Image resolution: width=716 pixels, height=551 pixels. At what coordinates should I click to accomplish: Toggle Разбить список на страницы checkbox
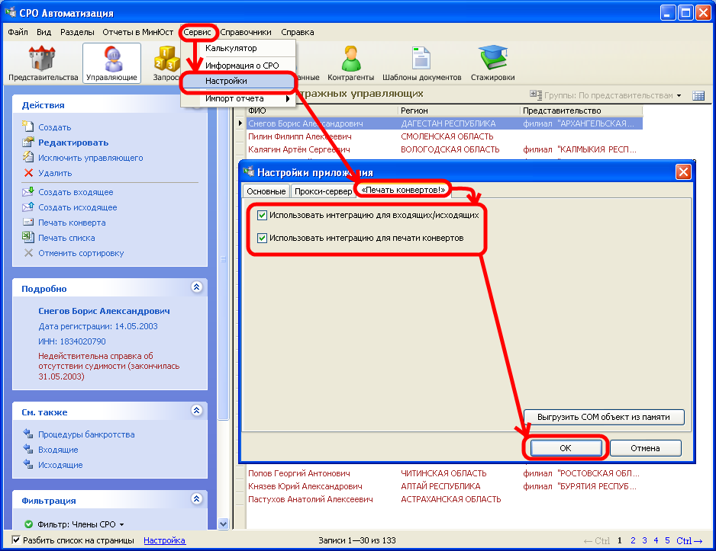point(16,540)
